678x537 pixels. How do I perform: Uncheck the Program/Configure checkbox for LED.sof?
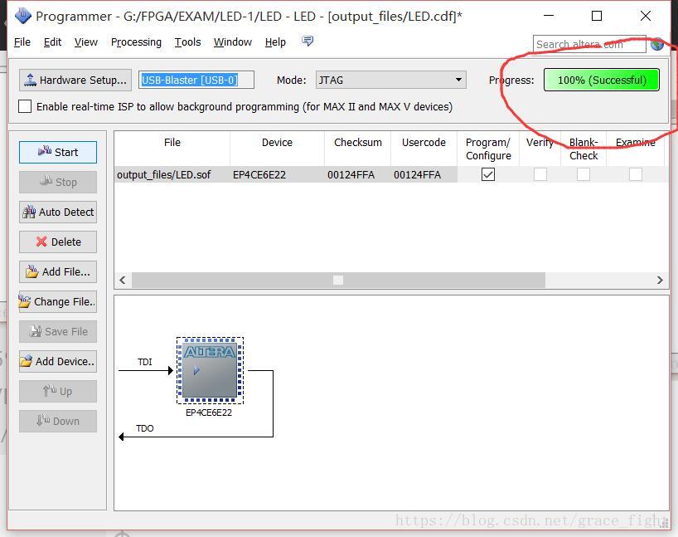click(487, 174)
